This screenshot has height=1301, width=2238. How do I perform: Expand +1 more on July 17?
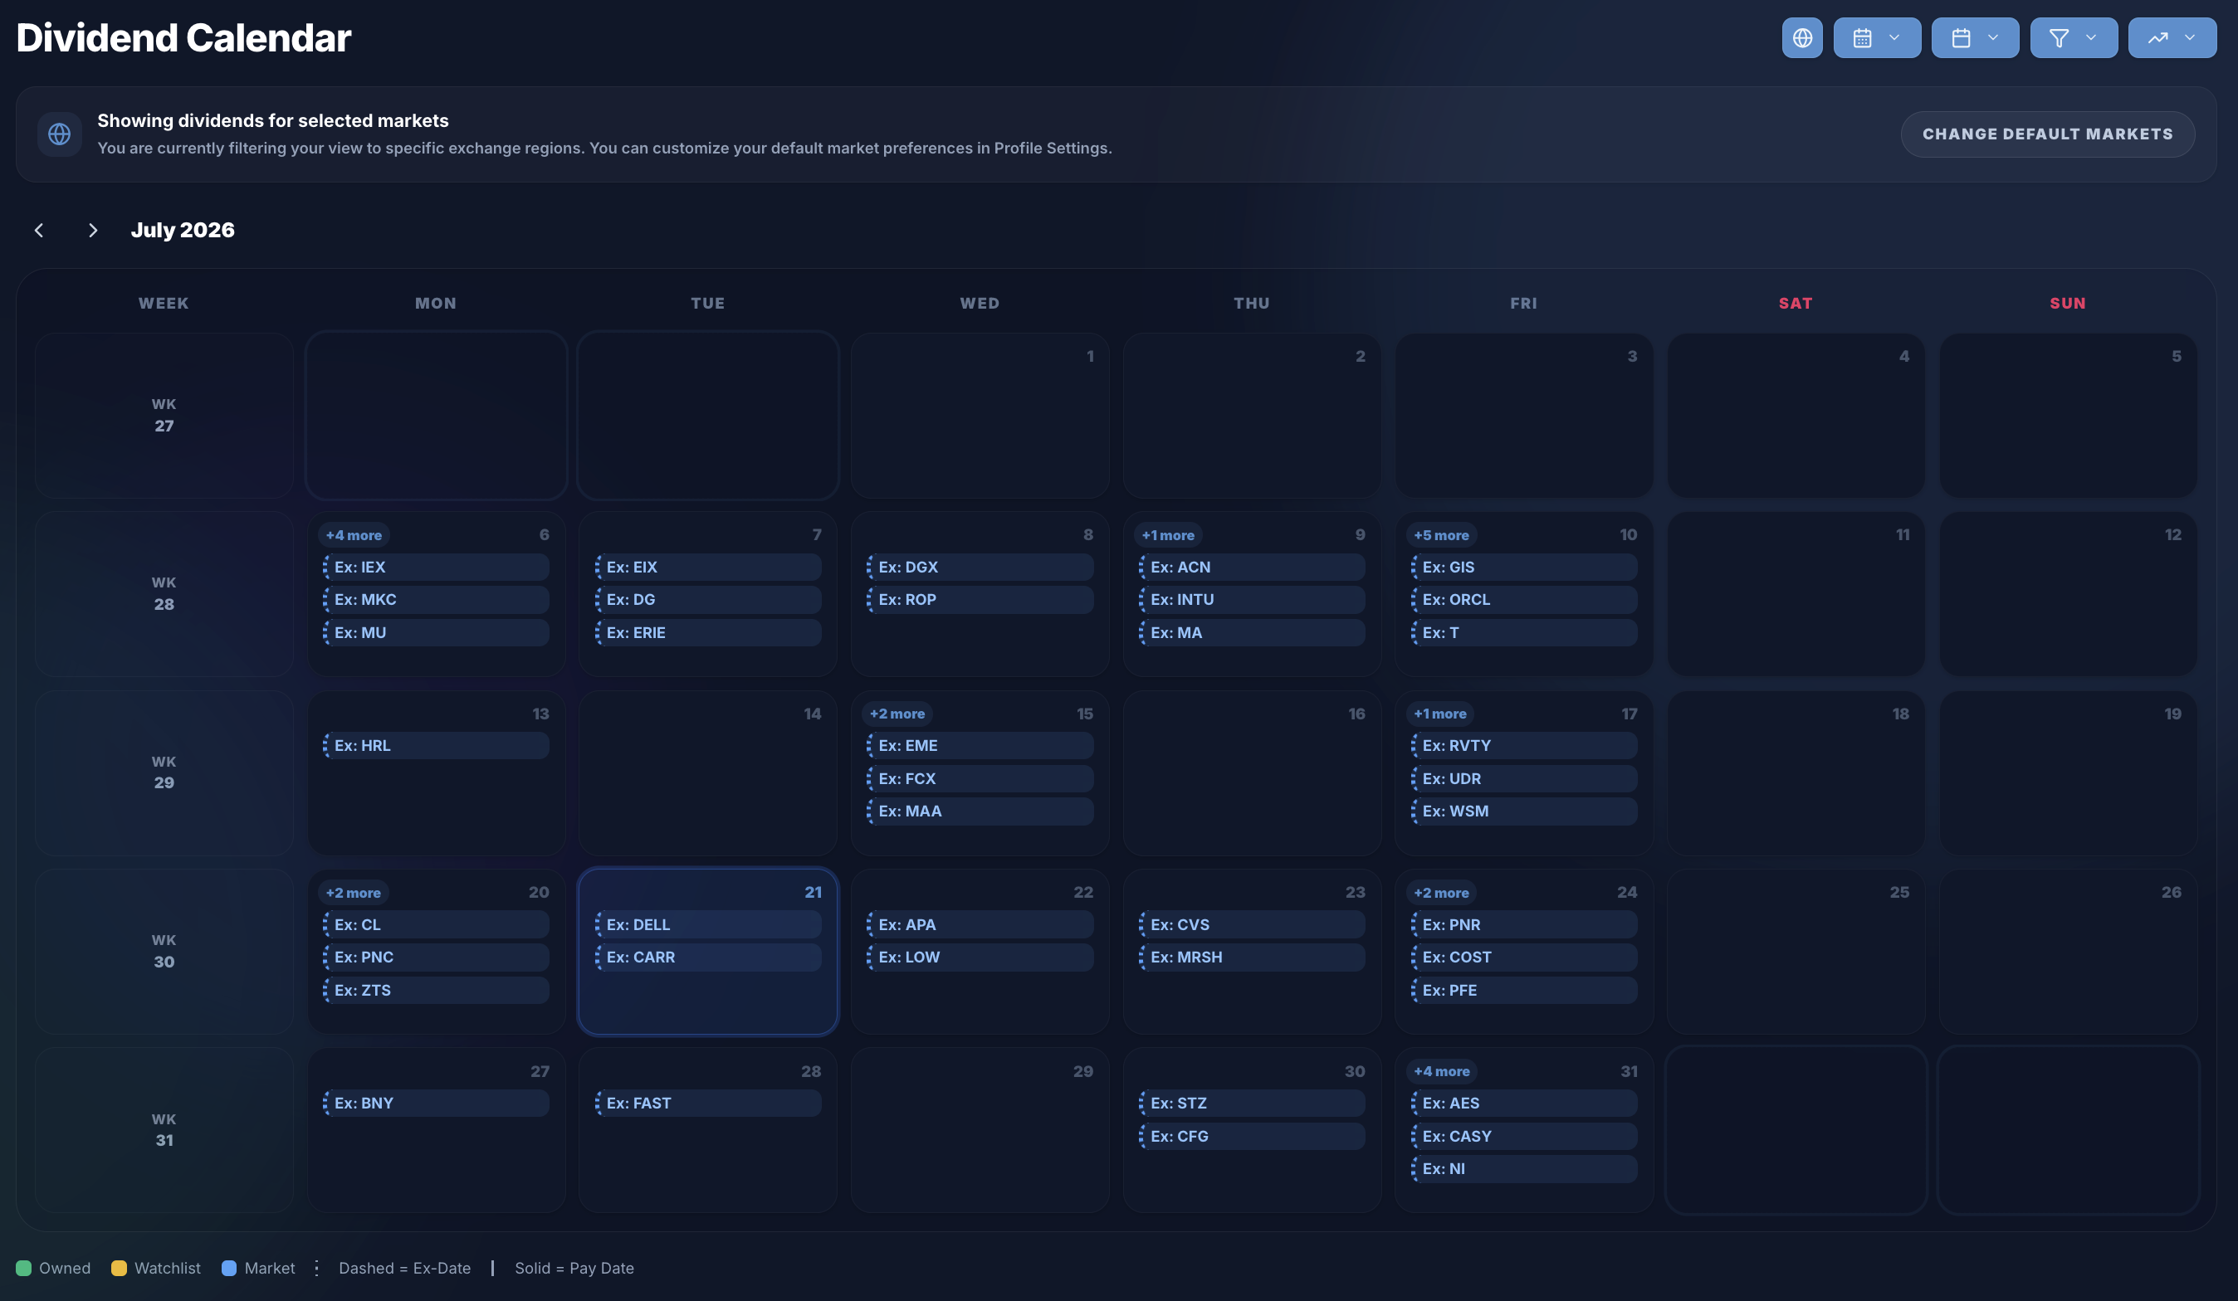(1439, 714)
